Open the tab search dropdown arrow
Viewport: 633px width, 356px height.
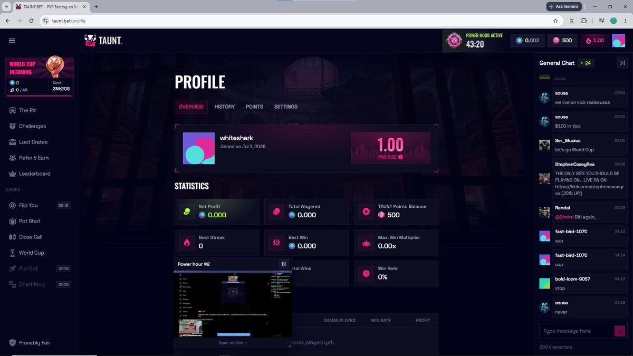(5, 6)
